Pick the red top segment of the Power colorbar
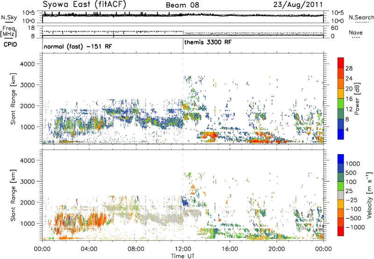Image resolution: width=374 pixels, height=259 pixels. (x=341, y=63)
